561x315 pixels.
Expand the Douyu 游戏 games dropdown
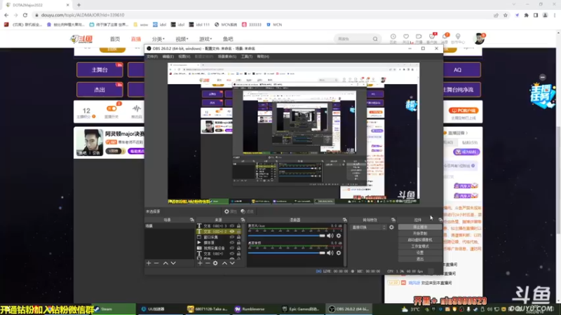click(205, 39)
